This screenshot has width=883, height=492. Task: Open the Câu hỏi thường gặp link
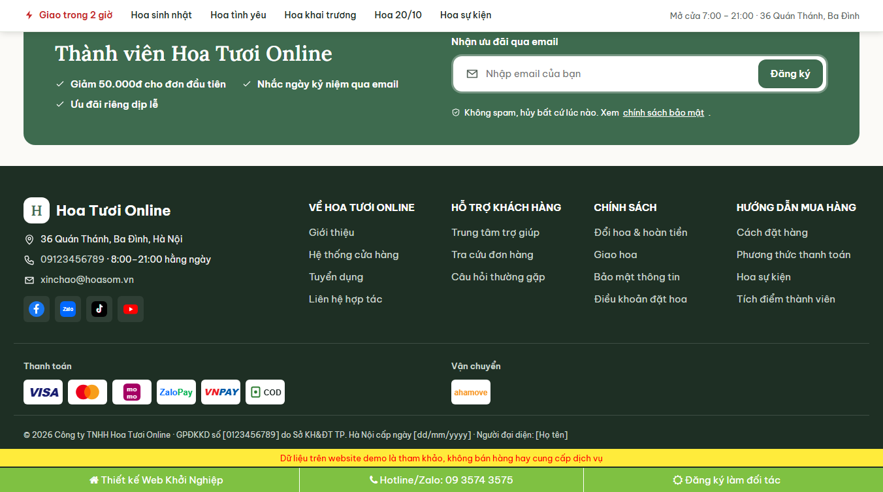tap(498, 277)
